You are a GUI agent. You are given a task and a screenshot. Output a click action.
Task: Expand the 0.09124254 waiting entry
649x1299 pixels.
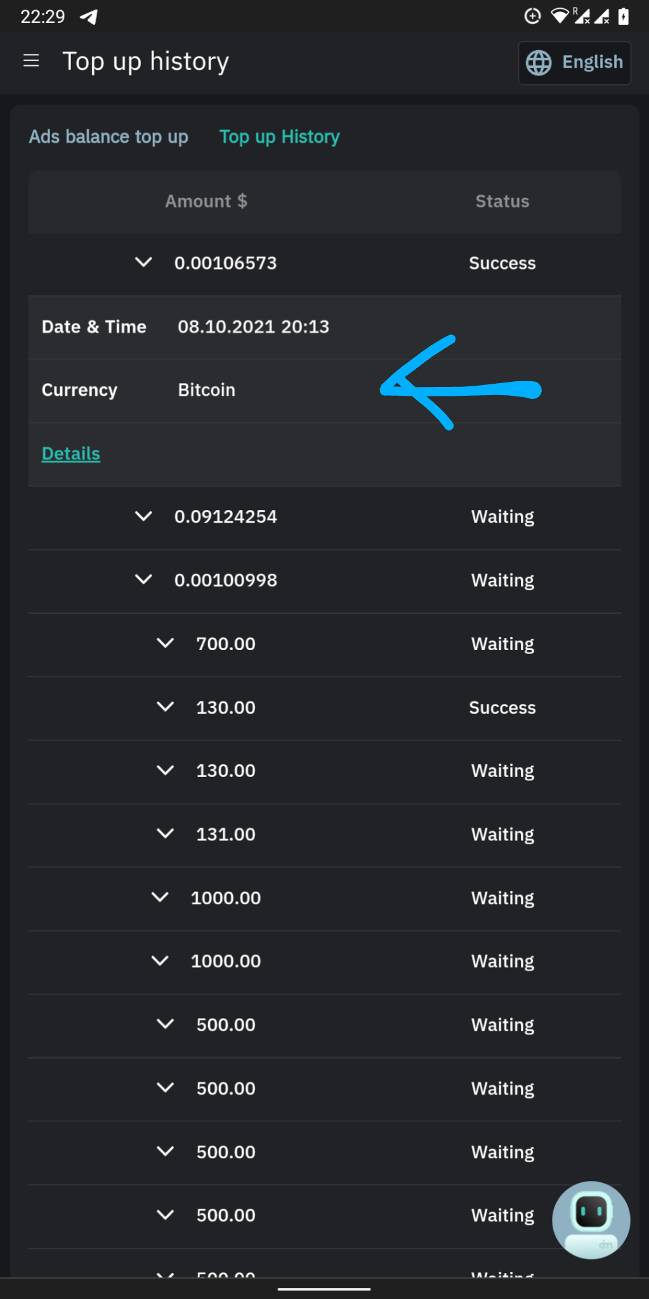pyautogui.click(x=144, y=516)
